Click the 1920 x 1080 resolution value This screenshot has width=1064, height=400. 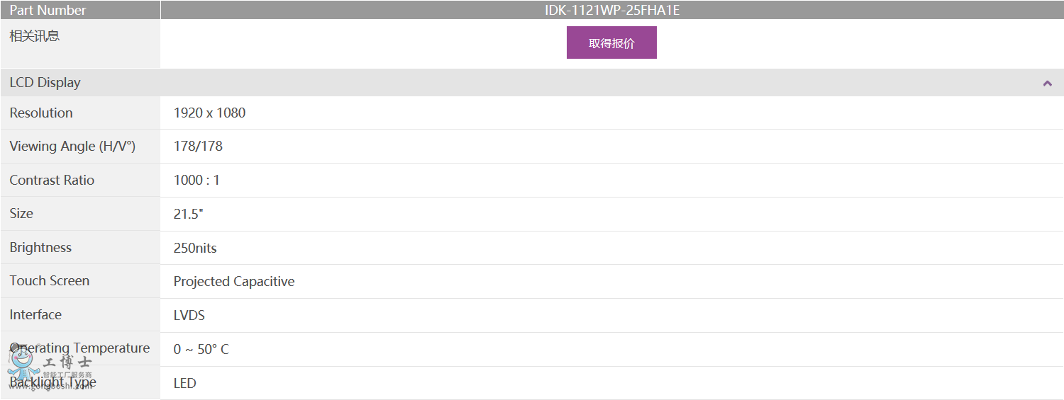(210, 113)
